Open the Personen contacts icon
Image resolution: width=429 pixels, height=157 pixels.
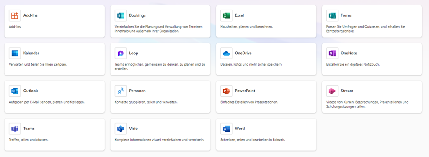pyautogui.click(x=121, y=91)
